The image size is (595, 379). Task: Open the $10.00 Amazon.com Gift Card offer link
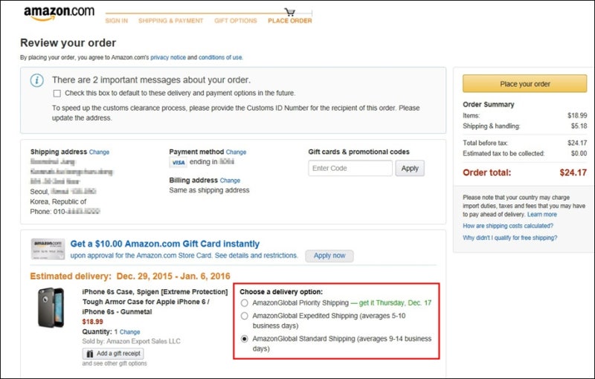click(165, 244)
